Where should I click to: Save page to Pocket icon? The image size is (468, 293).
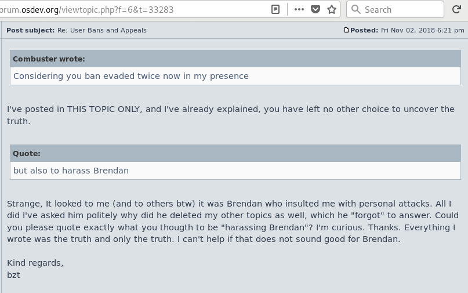tap(315, 9)
